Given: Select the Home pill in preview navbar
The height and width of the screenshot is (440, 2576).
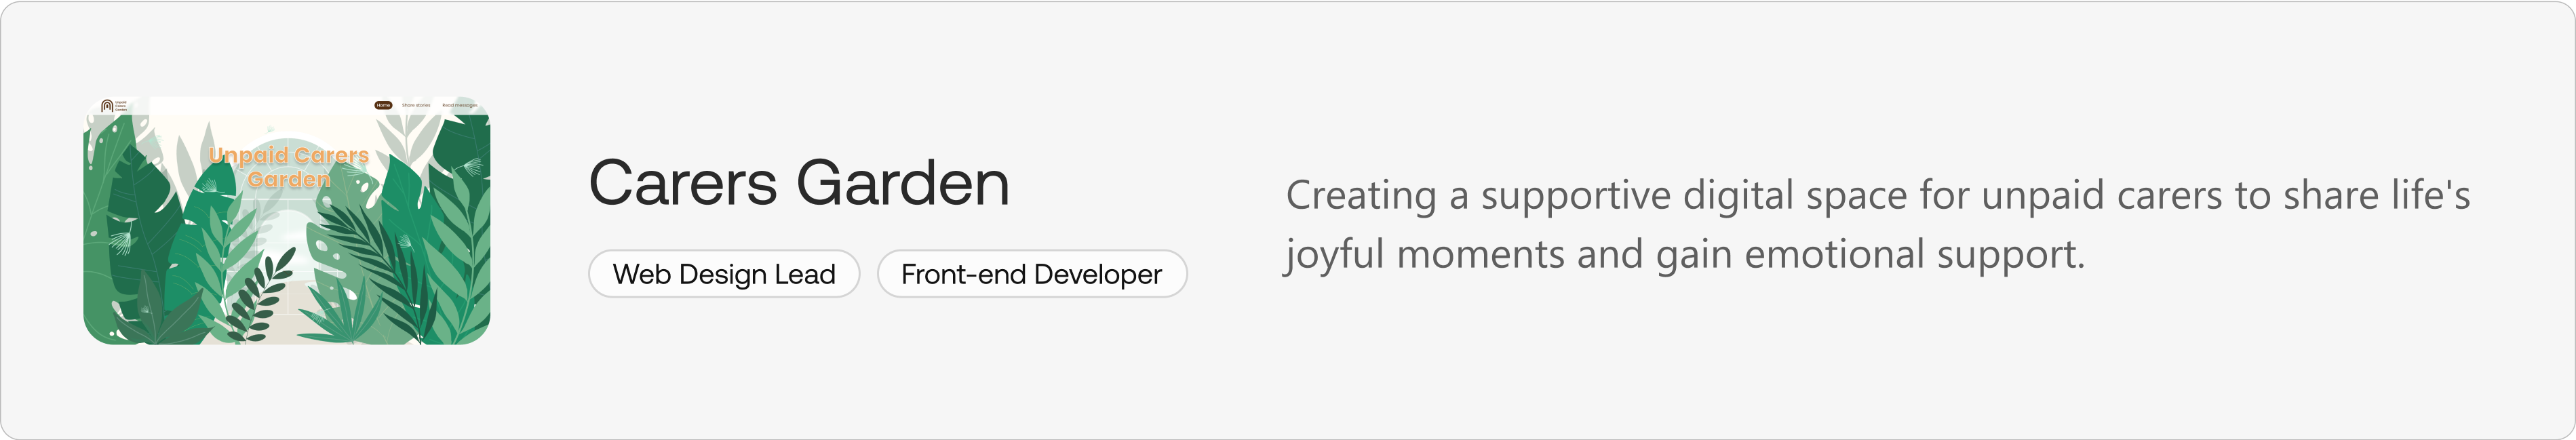Looking at the screenshot, I should point(383,105).
